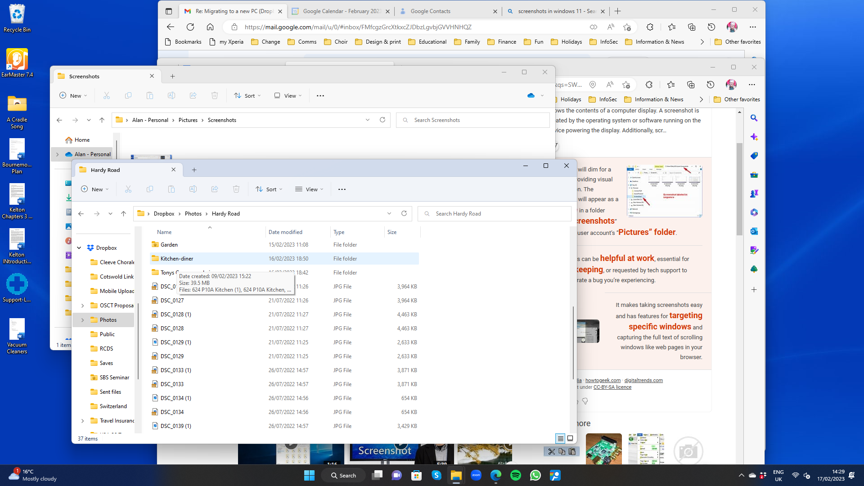This screenshot has width=864, height=486.
Task: Open Zoom from the taskbar
Action: (x=476, y=475)
